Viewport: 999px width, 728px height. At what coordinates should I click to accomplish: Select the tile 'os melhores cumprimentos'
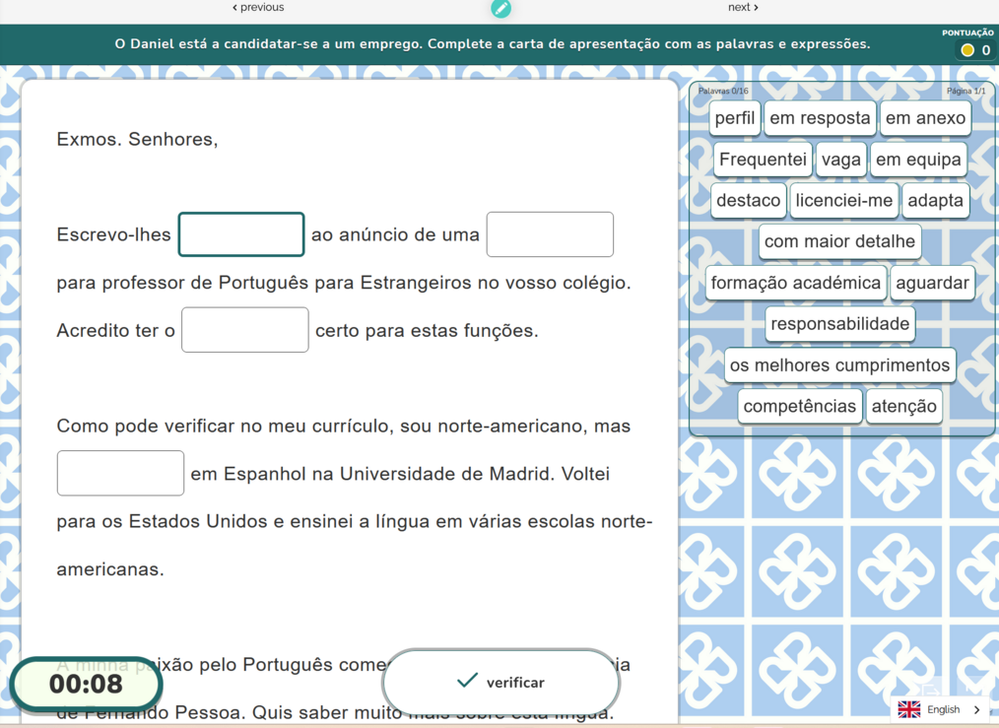click(839, 364)
